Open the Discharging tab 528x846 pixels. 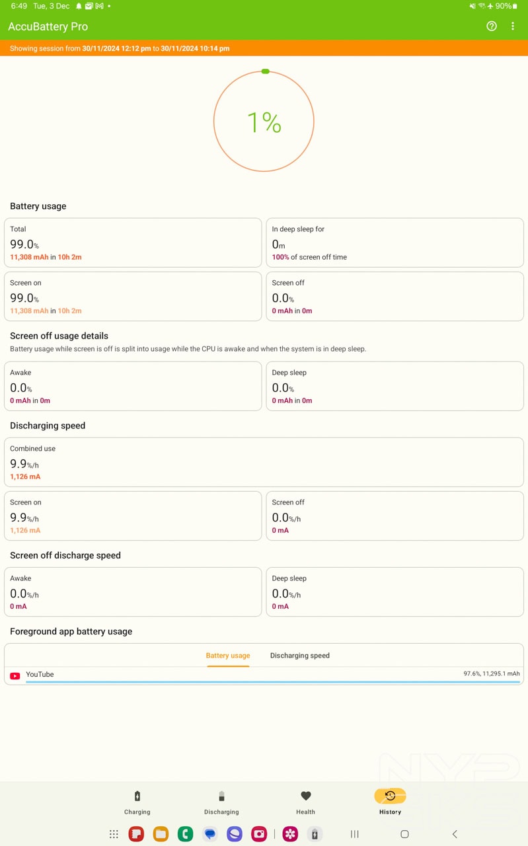[x=221, y=802]
